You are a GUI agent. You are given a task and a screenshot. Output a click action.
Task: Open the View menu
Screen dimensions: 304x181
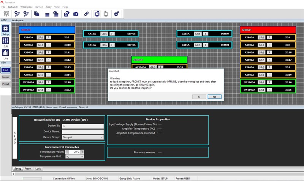[57, 7]
